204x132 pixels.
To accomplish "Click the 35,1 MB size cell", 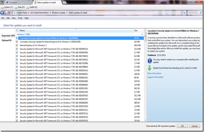I will point(137,95).
